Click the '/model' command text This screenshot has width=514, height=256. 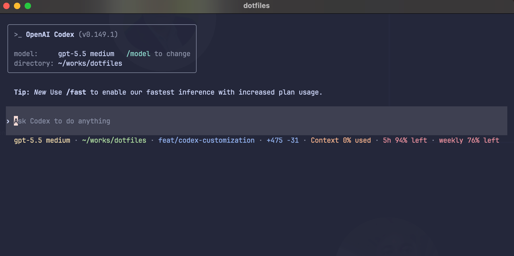click(138, 54)
